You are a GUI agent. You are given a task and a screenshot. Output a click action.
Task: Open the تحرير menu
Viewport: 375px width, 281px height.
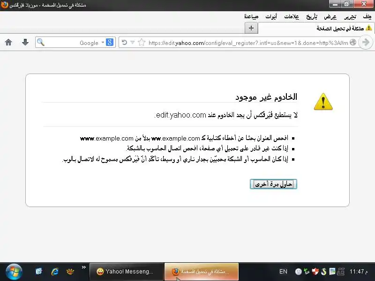point(350,16)
